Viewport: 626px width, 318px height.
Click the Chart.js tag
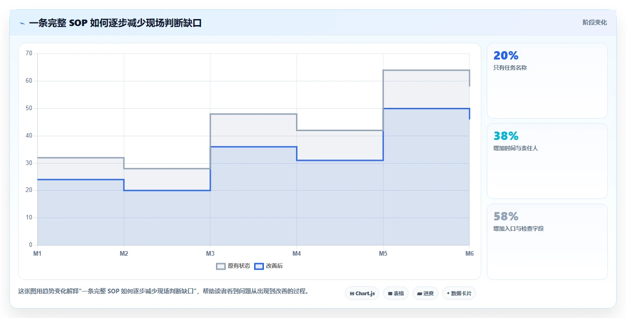pyautogui.click(x=362, y=293)
